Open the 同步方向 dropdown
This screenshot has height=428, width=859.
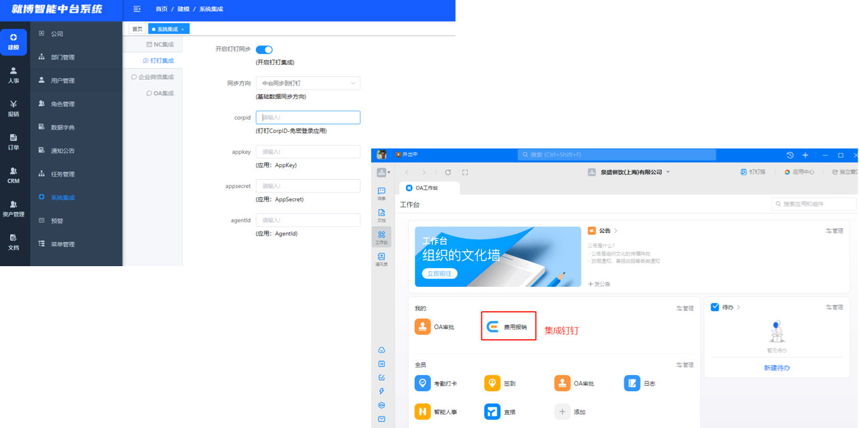pos(308,84)
